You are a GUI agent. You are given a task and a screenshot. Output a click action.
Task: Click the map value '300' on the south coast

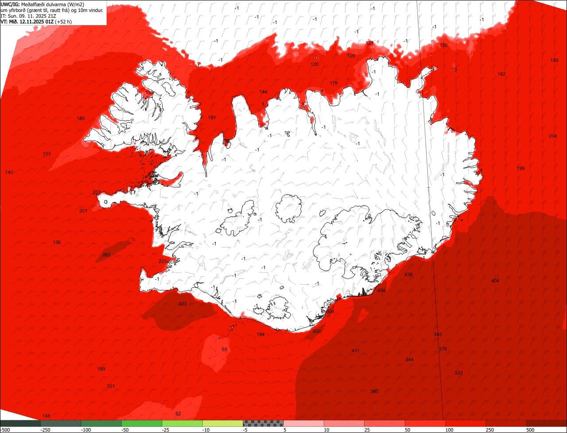(x=316, y=331)
